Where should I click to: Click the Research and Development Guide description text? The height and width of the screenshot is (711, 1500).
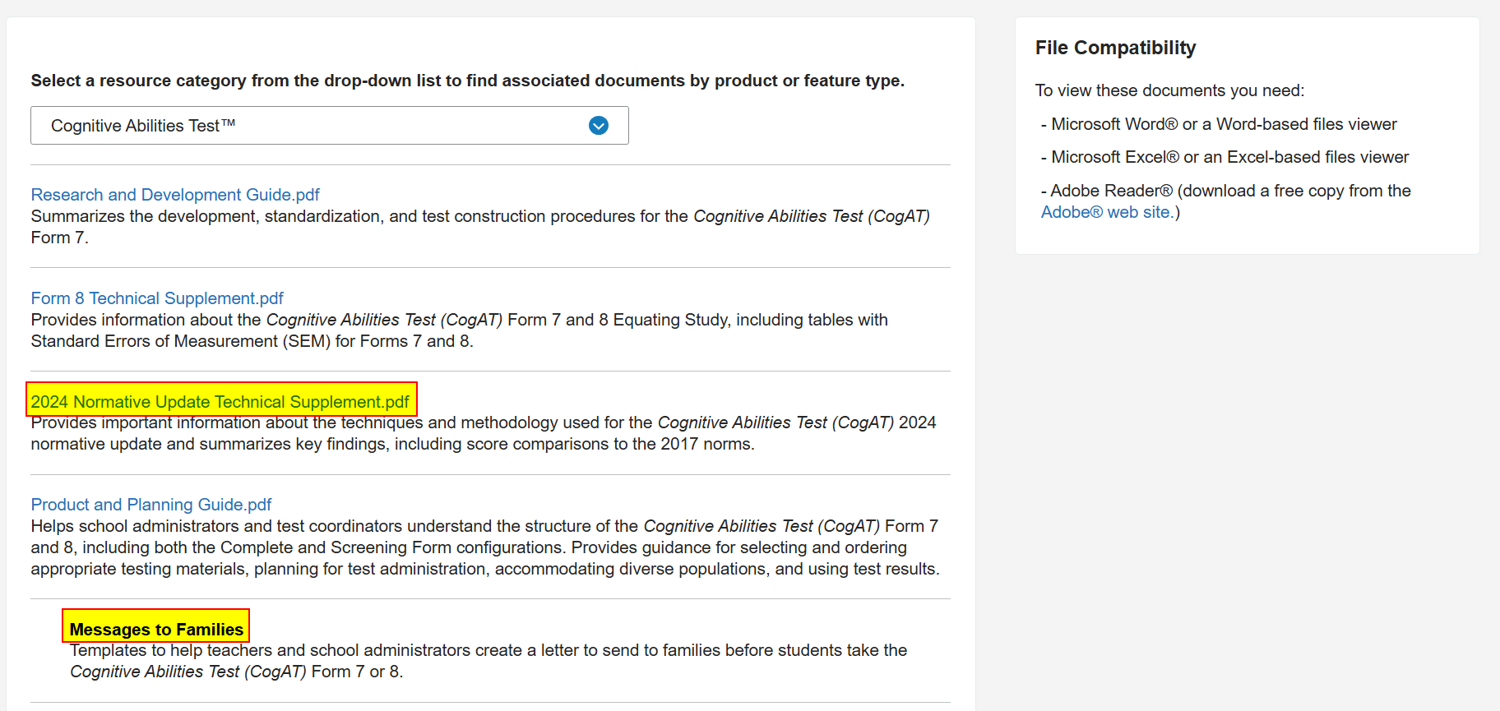point(480,227)
